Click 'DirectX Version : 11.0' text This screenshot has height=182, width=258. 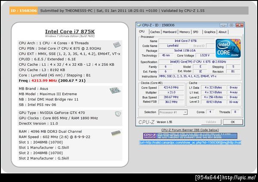tap(38, 123)
